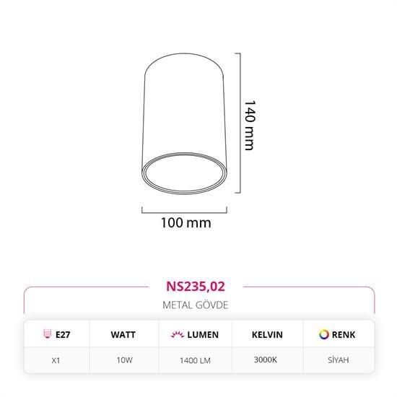397x397 pixels.
Task: Click the SİYAH color value cell
Action: point(339,360)
